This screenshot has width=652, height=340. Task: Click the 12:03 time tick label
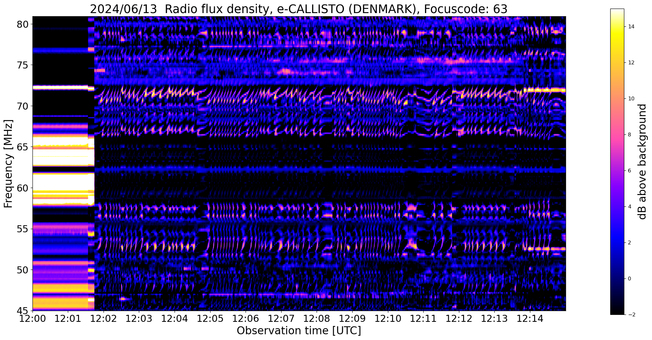pyautogui.click(x=139, y=318)
